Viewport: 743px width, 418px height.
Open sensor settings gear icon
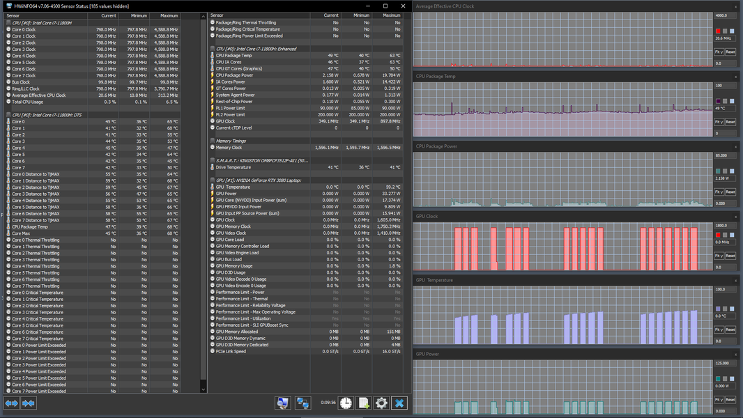click(381, 403)
